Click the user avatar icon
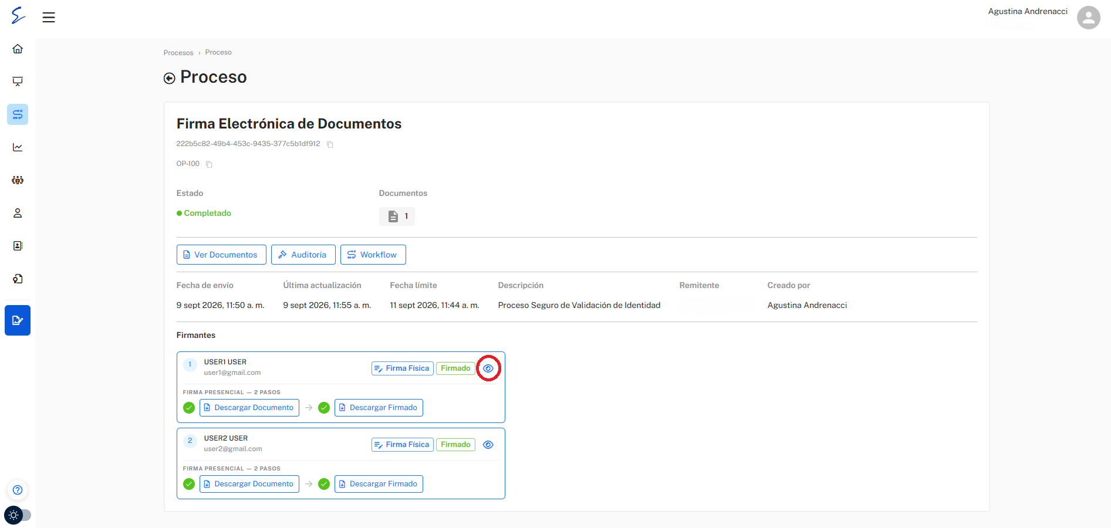The image size is (1111, 528). (x=1089, y=17)
